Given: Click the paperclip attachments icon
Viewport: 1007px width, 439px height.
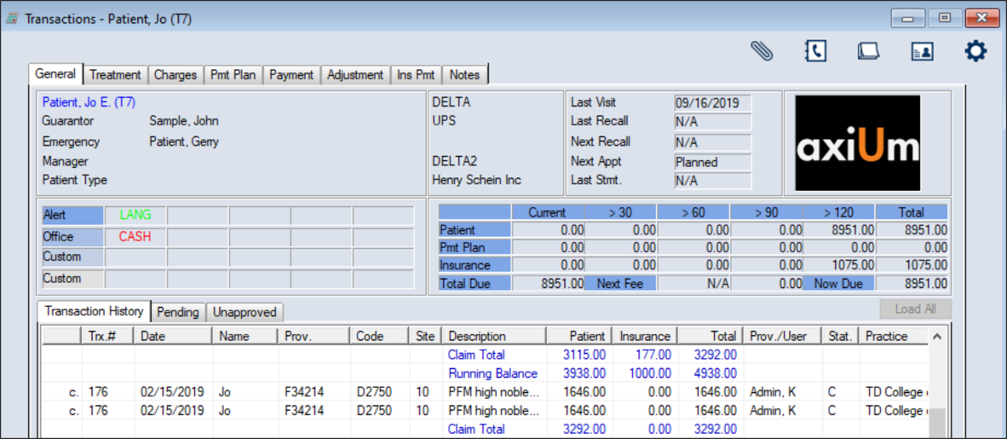Looking at the screenshot, I should point(762,51).
